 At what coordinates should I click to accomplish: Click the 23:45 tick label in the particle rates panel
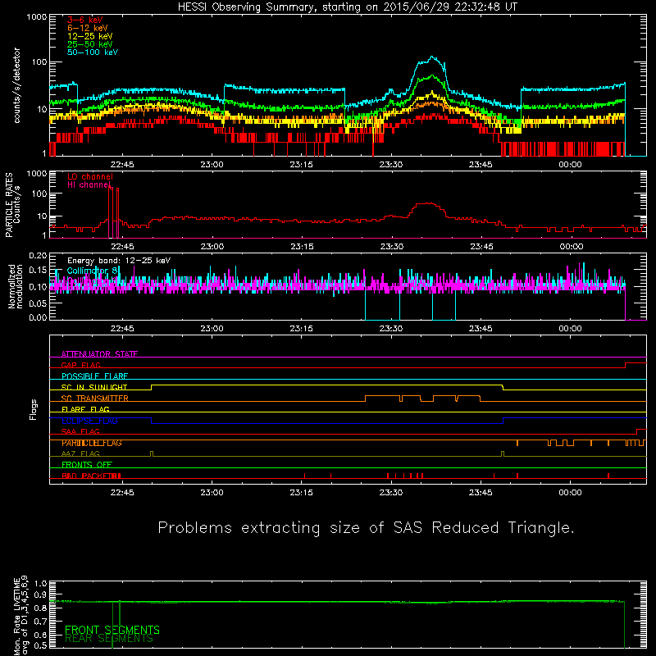pos(481,247)
